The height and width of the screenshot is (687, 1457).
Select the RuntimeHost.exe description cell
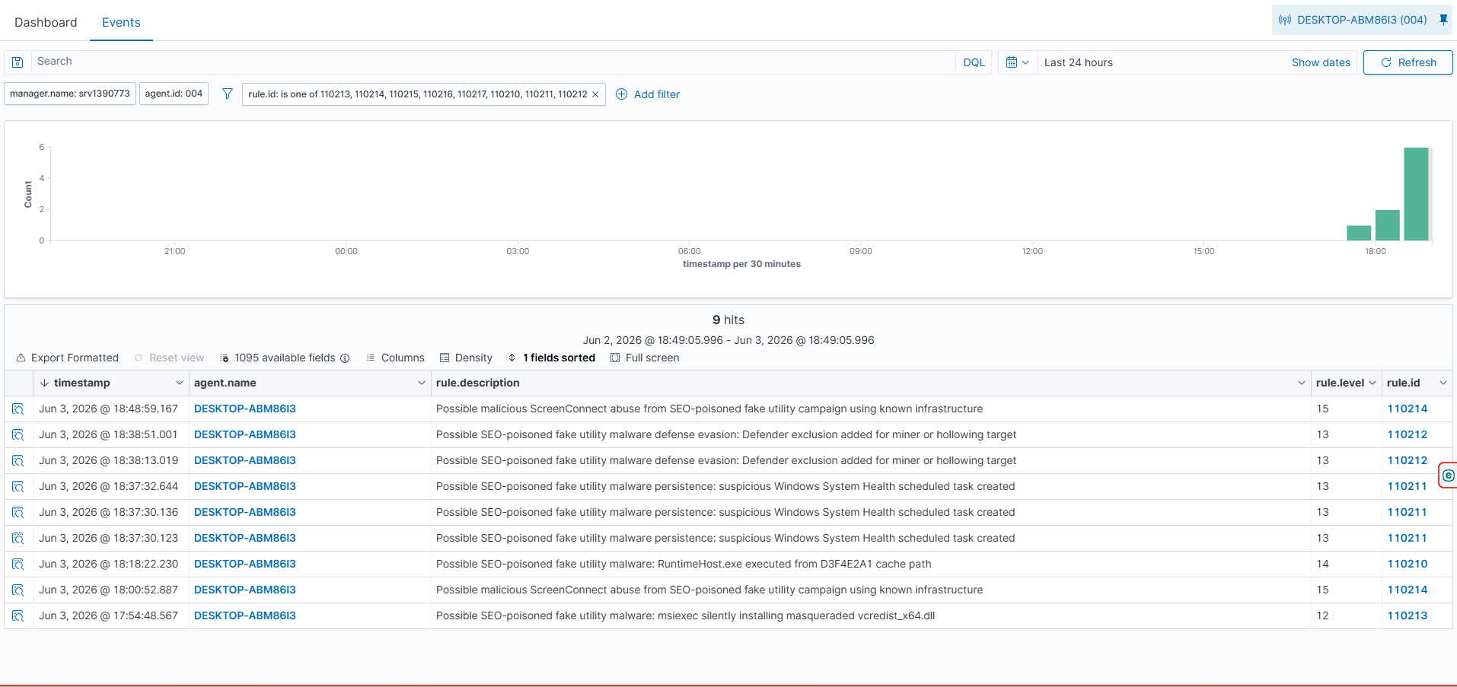871,564
